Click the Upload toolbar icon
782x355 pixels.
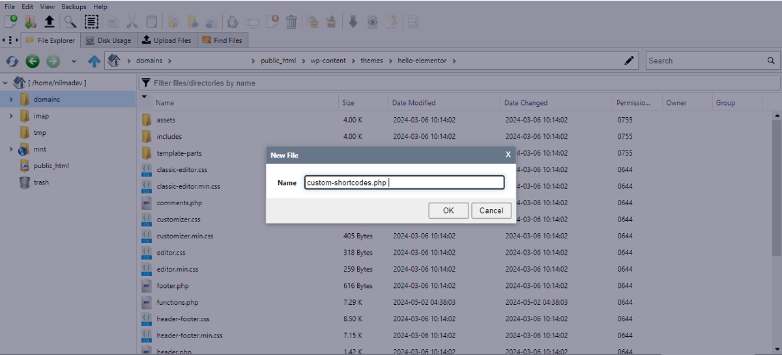(x=50, y=21)
